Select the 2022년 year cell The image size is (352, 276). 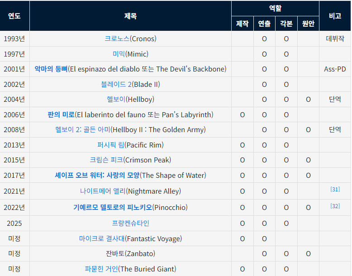pyautogui.click(x=14, y=207)
